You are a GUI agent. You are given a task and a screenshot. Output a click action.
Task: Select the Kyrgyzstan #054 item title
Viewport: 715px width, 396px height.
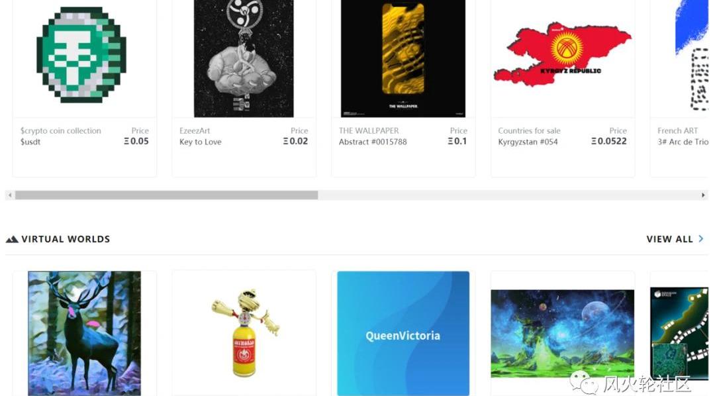tap(528, 142)
